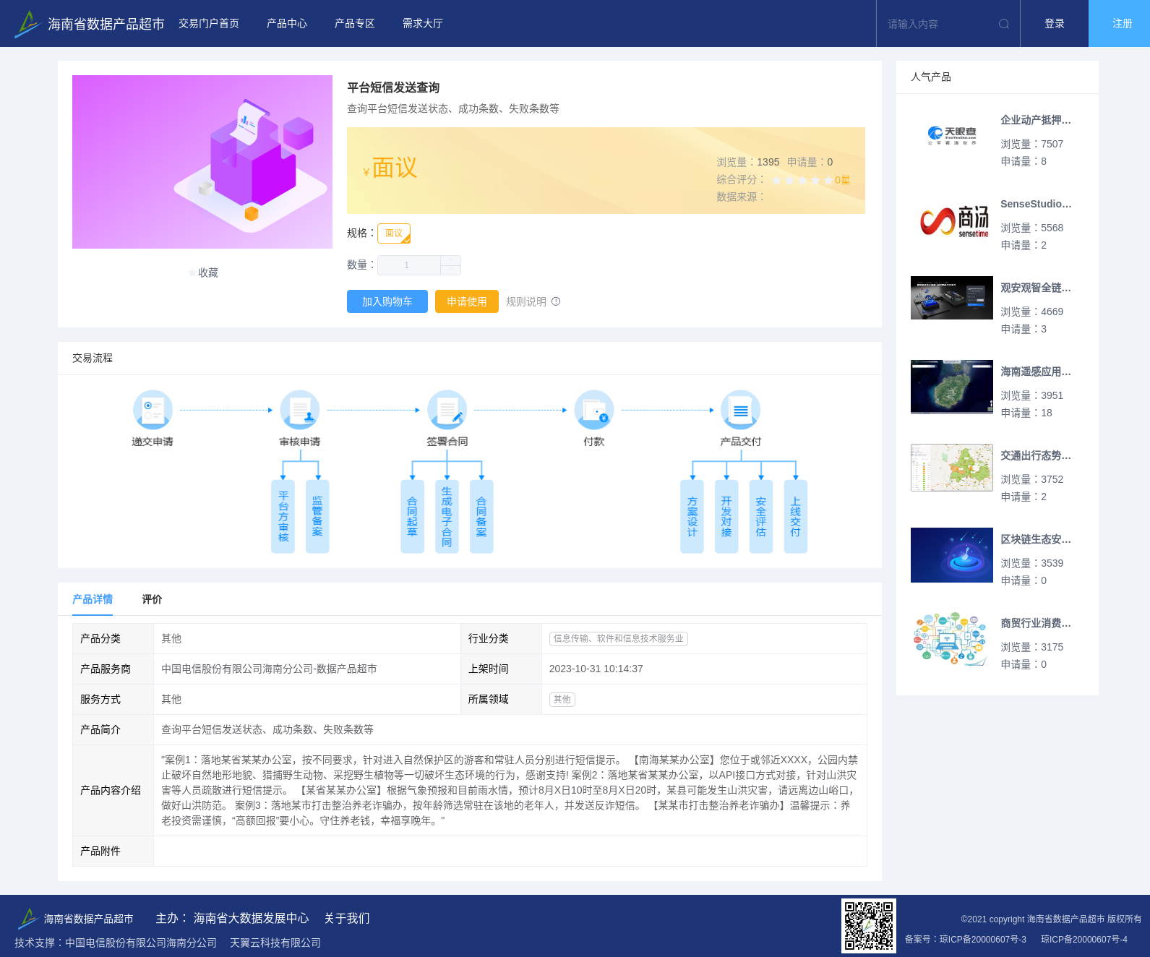Open 产品中心 menu item
The height and width of the screenshot is (957, 1150).
pos(287,24)
